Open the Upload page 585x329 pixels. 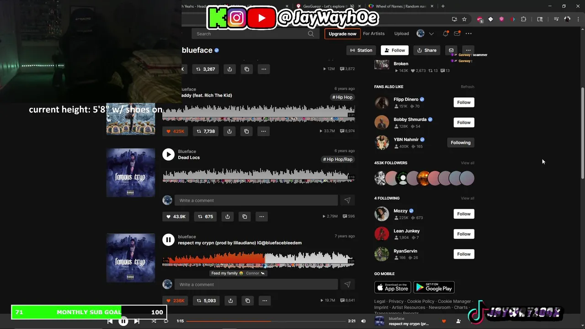tap(402, 33)
